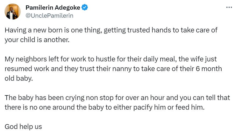Click the closing line "God help us"

click(x=23, y=126)
